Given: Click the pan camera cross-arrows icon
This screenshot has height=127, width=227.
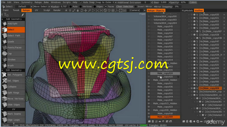Looking at the screenshot, I should tap(86, 10).
